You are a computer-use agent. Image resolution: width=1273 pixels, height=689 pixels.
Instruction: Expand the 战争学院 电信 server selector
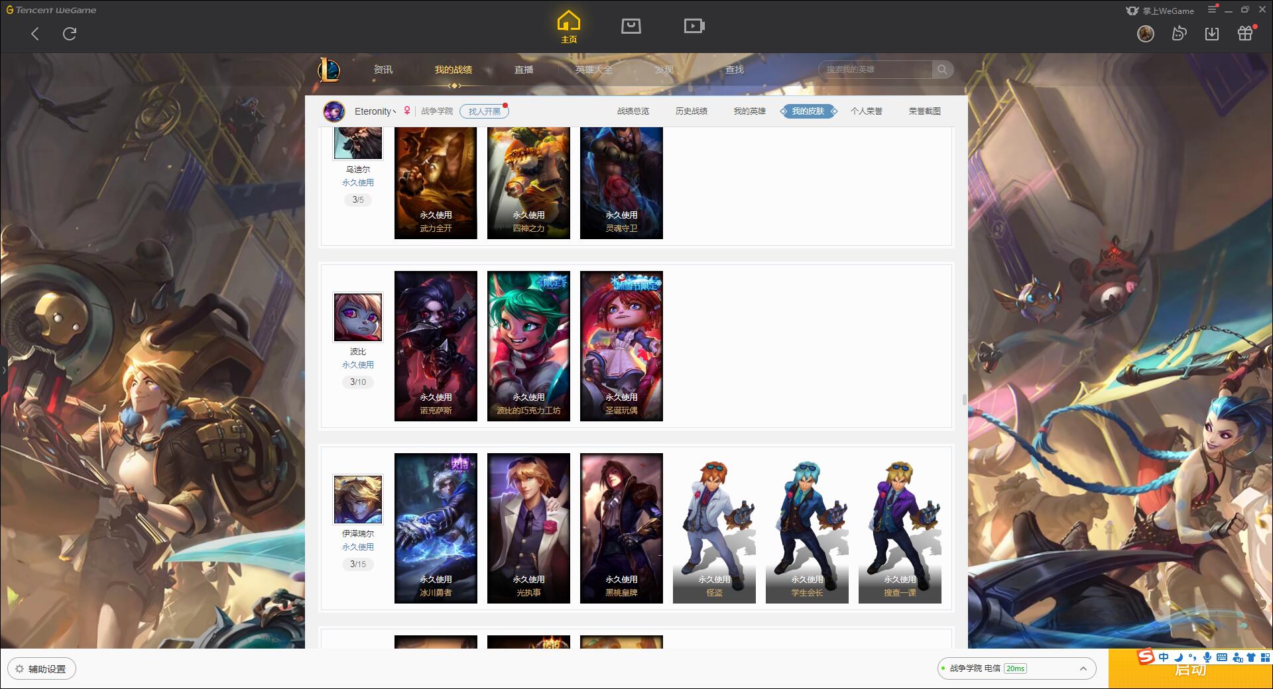(1016, 668)
